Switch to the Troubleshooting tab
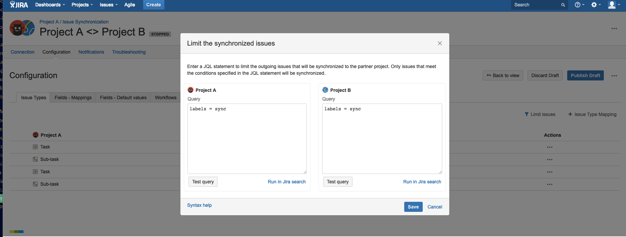The image size is (626, 237). 129,52
